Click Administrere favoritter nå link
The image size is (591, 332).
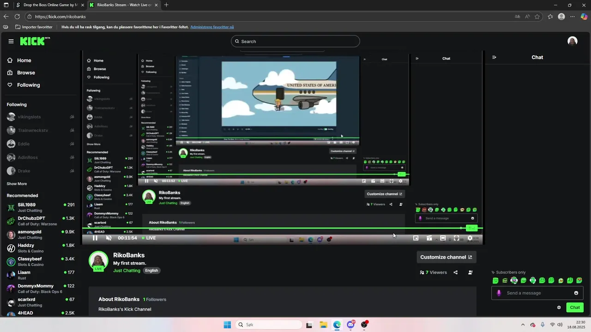212,27
